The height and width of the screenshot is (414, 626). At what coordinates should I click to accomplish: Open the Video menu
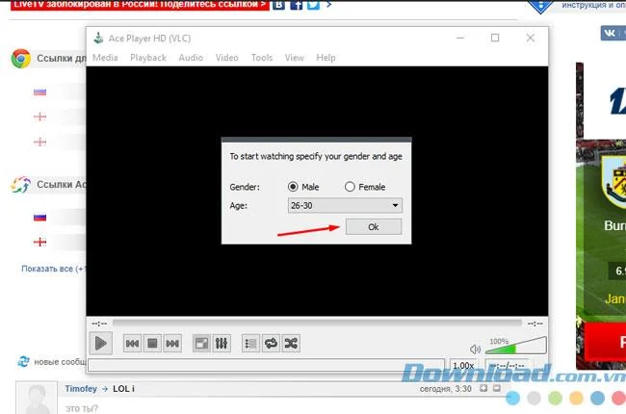click(226, 58)
